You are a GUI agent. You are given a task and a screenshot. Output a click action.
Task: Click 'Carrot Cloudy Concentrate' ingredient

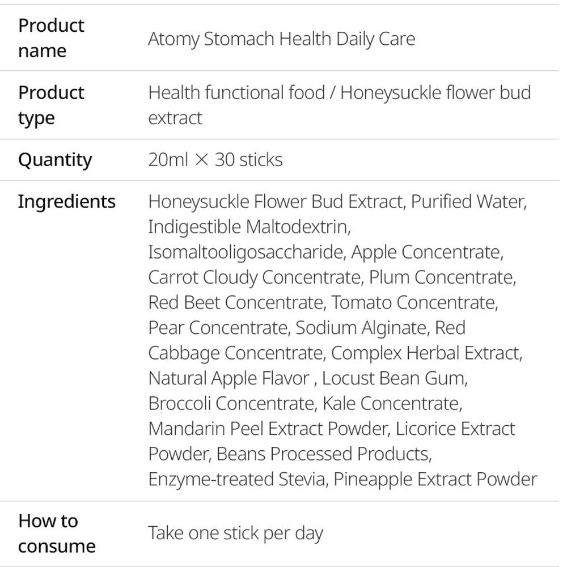(254, 277)
